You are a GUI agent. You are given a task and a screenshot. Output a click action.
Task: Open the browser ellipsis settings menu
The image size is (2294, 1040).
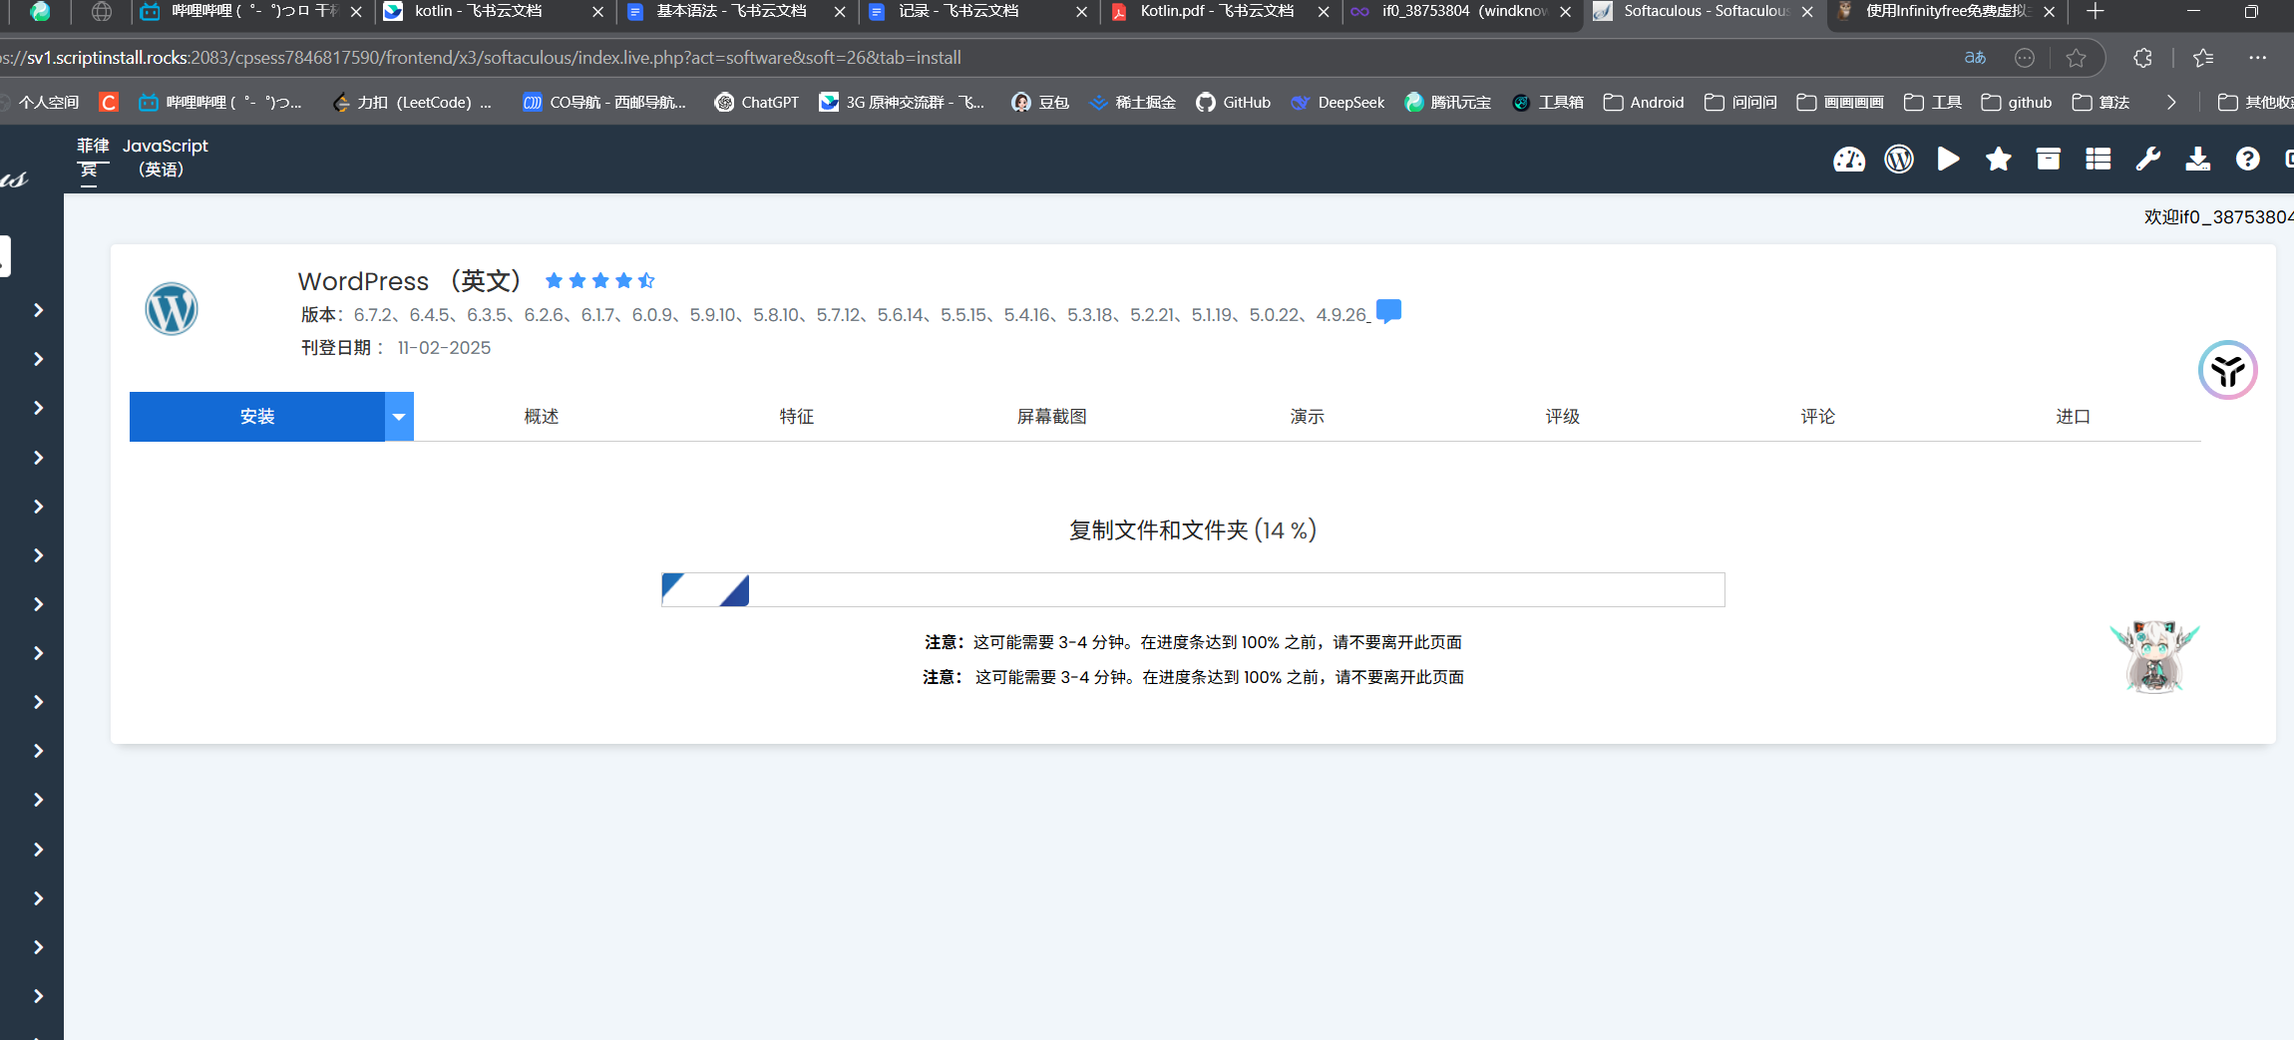pos(2257,58)
